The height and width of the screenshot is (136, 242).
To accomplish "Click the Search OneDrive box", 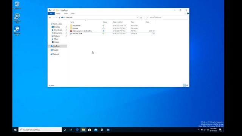I will 166,18.
